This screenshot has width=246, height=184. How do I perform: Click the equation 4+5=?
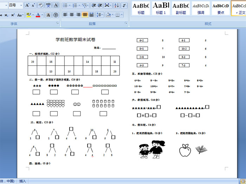click(137, 81)
